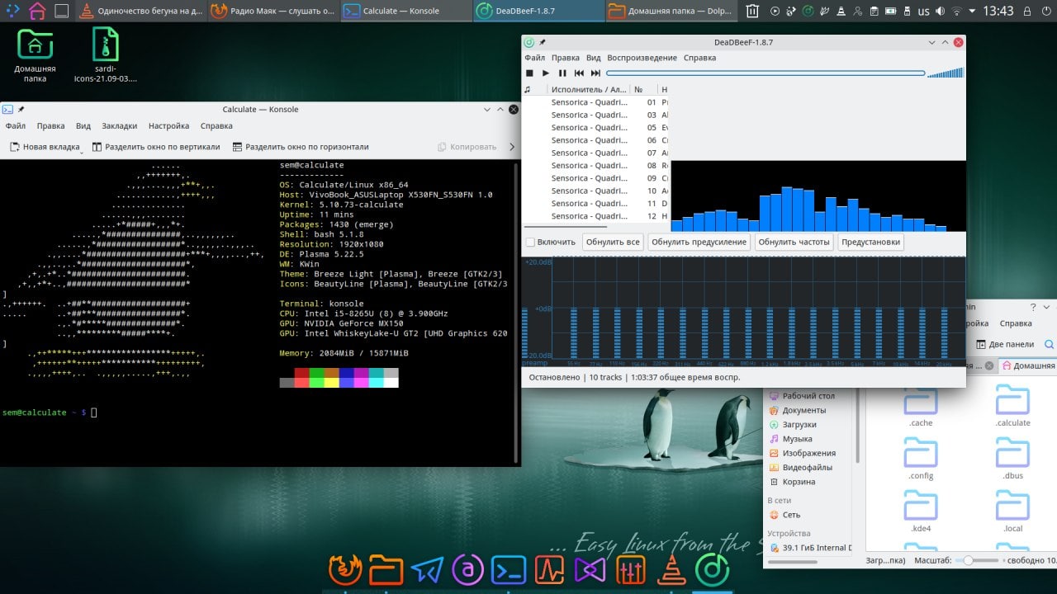Skip to the next track in DeaDBeeF
1057x594 pixels.
pos(595,73)
